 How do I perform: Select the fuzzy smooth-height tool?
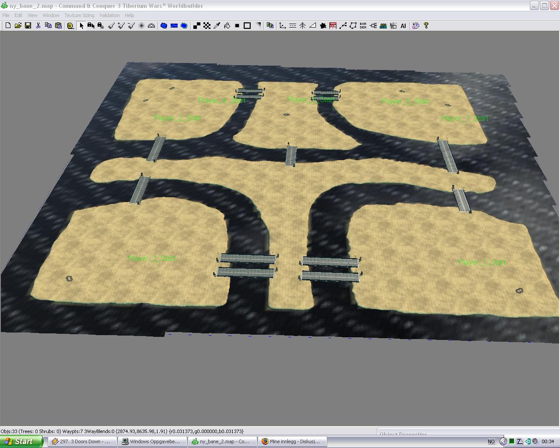click(141, 26)
